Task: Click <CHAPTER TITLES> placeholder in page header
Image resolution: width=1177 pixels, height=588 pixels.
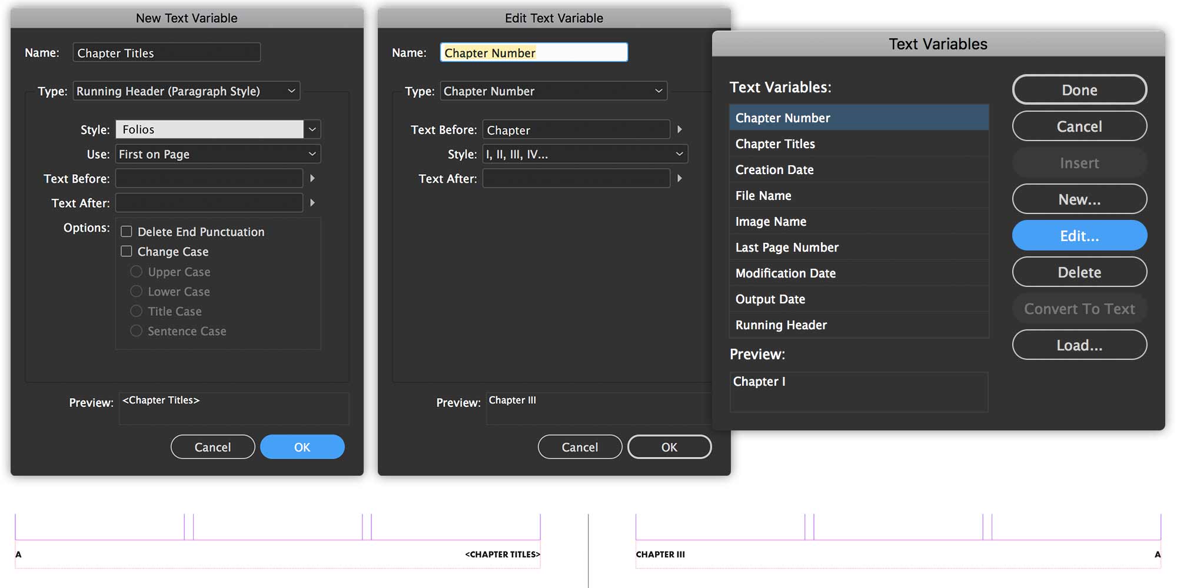Action: point(503,554)
